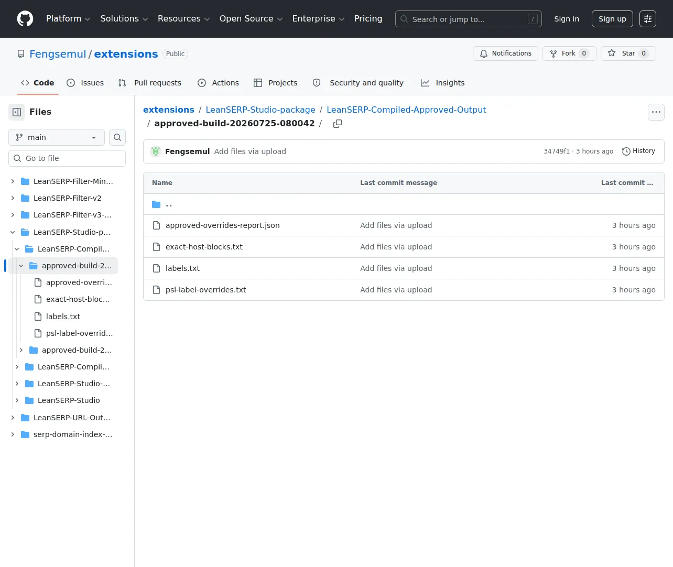Open the GitHub homepage logo
This screenshot has width=673, height=567.
coord(25,19)
